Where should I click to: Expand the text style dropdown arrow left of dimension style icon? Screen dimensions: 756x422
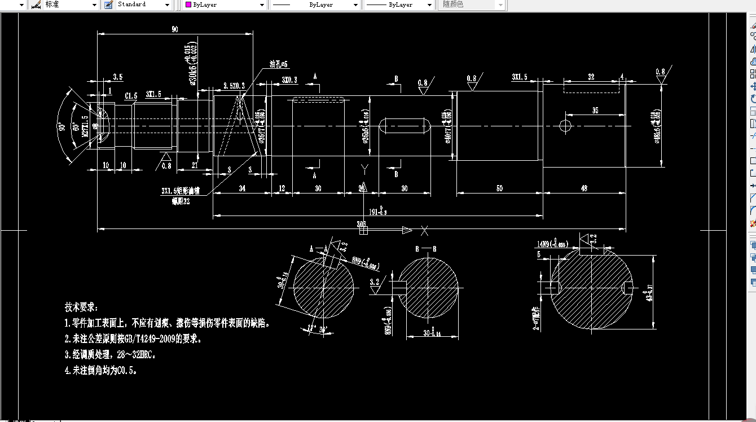point(21,5)
